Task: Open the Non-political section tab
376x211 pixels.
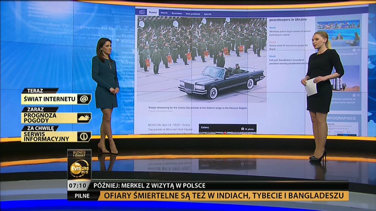Action: [x=193, y=14]
